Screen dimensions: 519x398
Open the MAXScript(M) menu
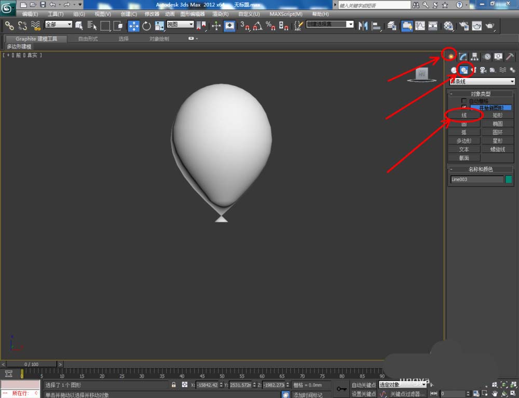(x=285, y=14)
